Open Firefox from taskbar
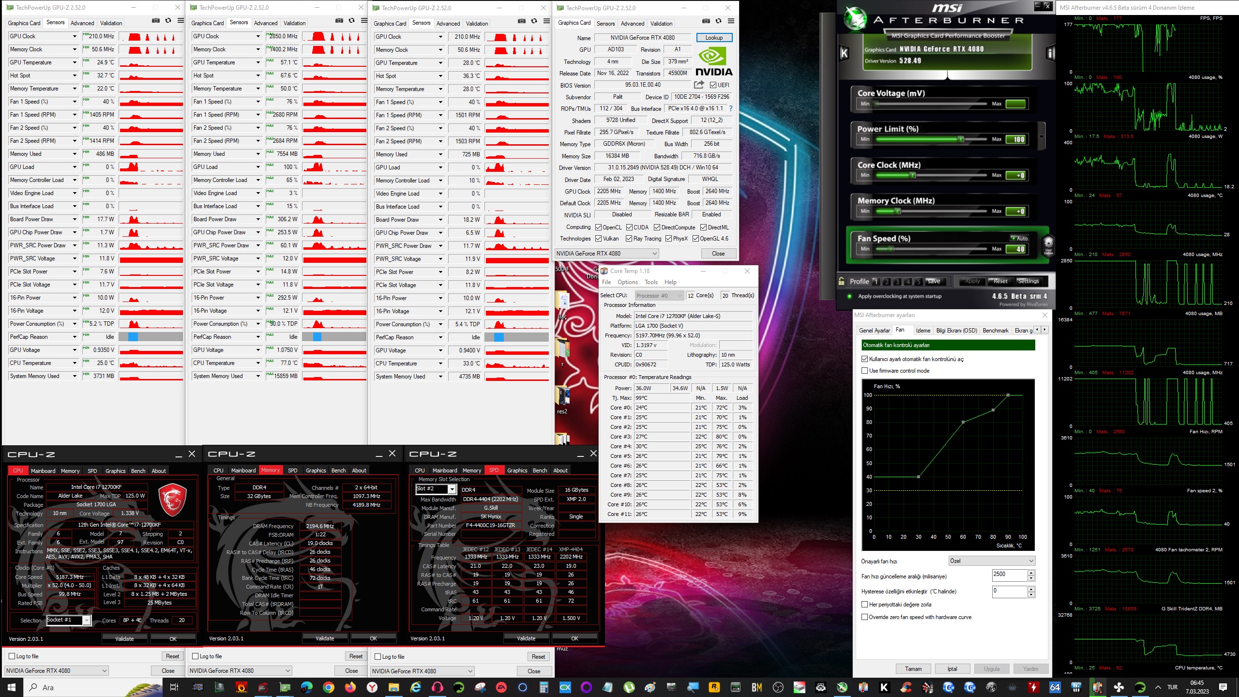 [350, 687]
